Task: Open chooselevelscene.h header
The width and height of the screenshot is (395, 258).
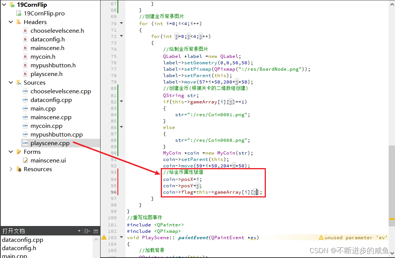Action: coord(57,31)
